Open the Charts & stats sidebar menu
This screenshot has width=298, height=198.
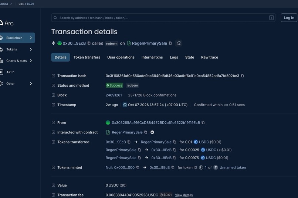(17, 61)
